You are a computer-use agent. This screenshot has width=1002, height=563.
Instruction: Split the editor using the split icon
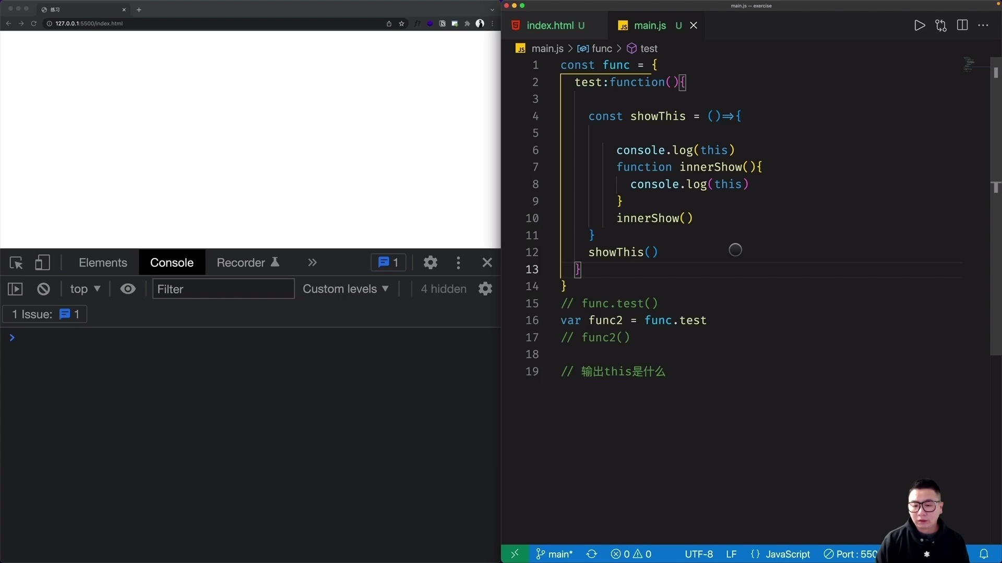tap(962, 25)
